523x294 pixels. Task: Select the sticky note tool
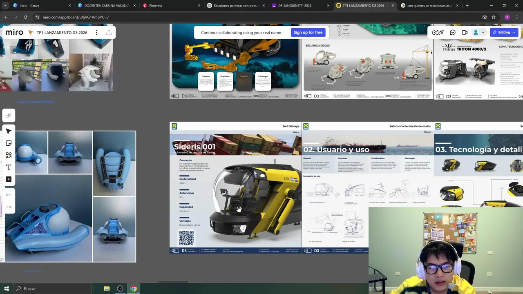[x=9, y=143]
